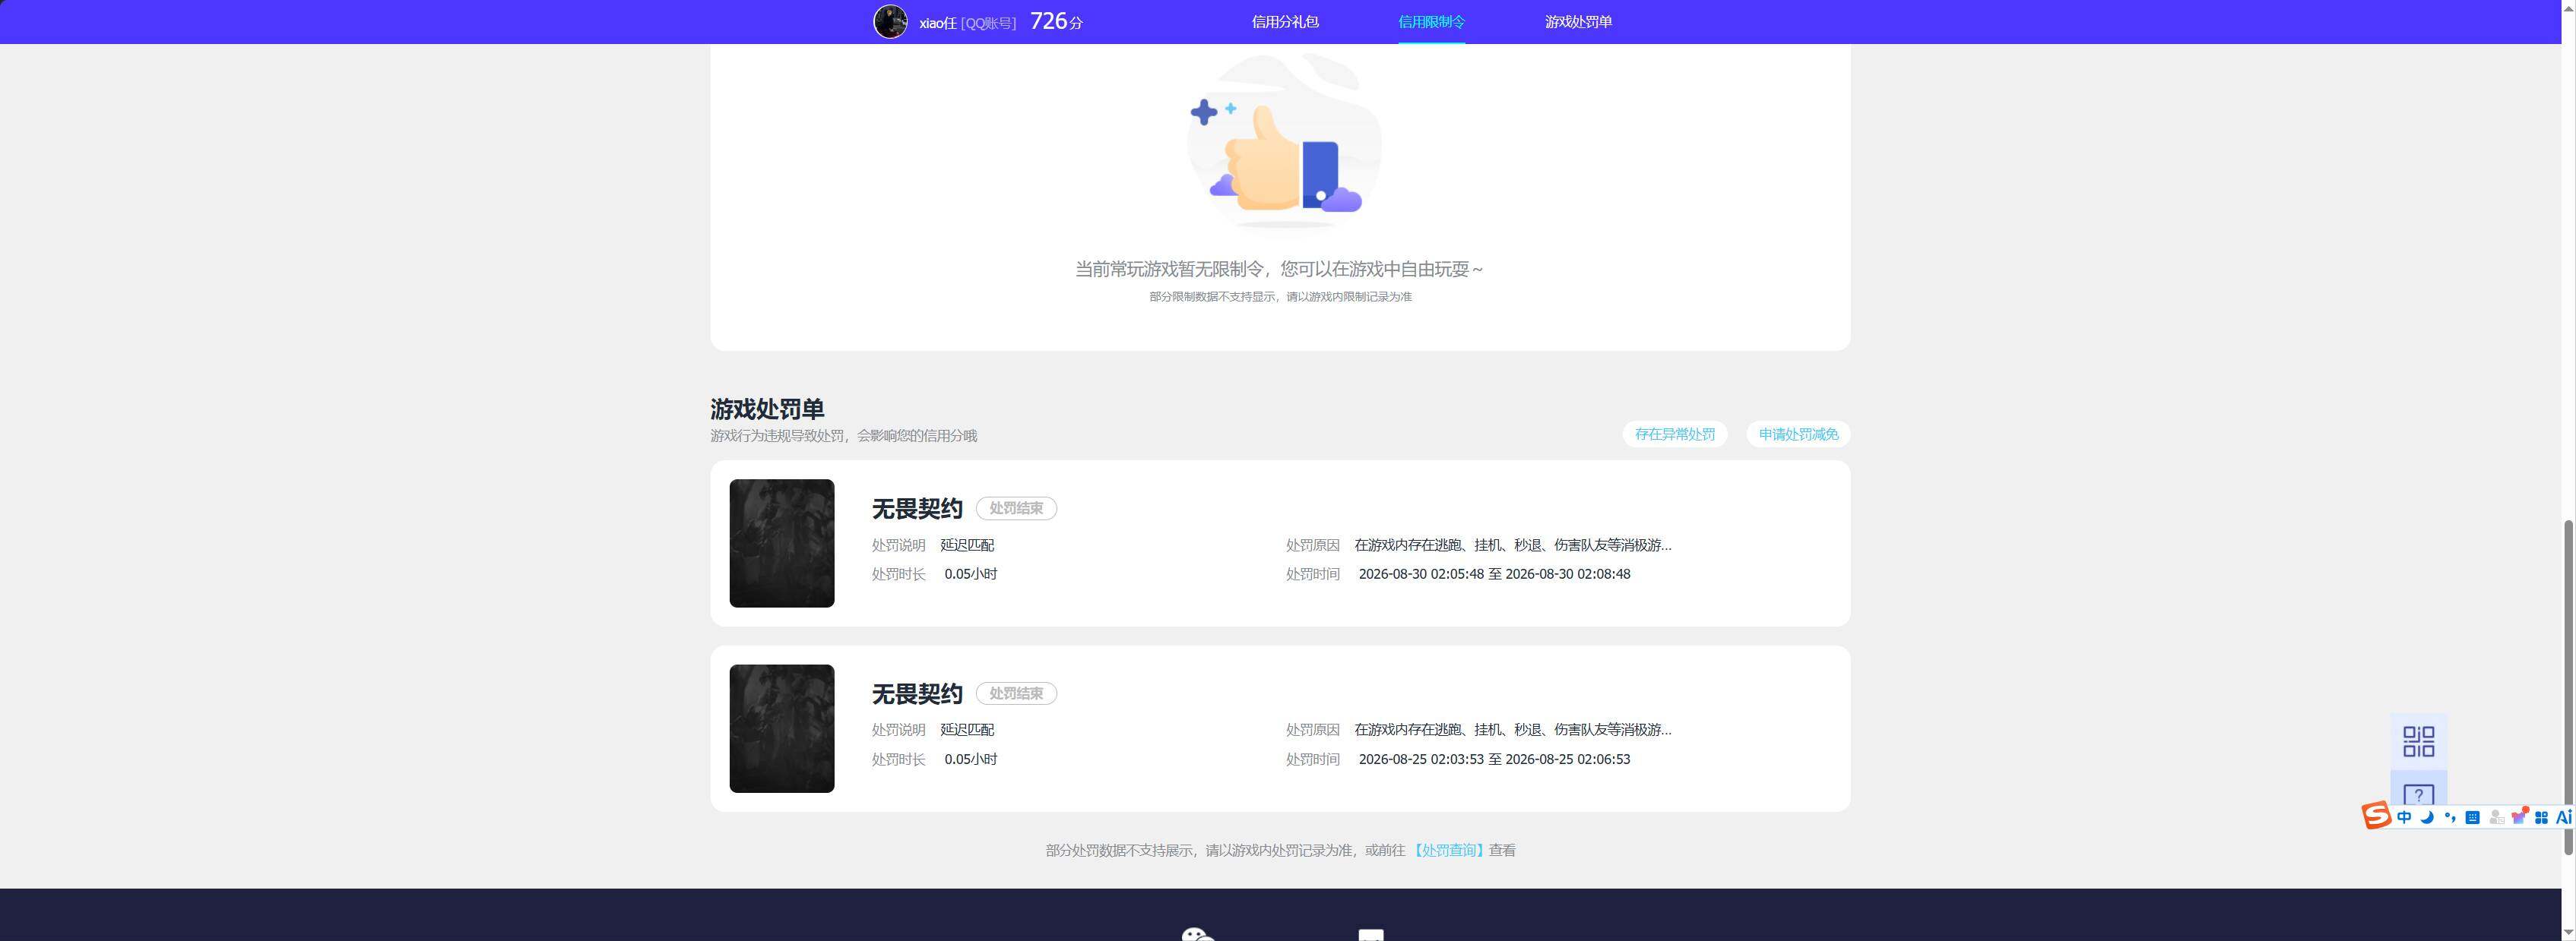Click 无畏契约 title in the 2026-08-25 penalty

917,693
